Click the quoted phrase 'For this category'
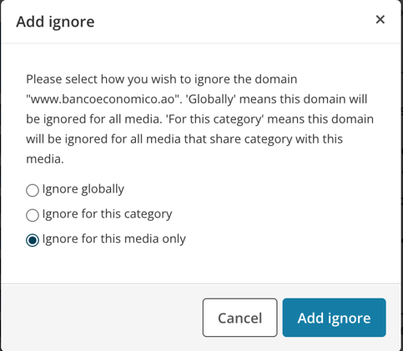The height and width of the screenshot is (351, 403). point(215,119)
